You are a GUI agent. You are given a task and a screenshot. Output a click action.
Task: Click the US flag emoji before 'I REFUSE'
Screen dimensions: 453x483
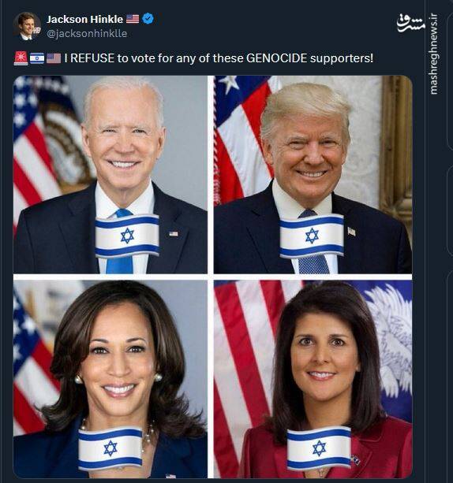54,58
